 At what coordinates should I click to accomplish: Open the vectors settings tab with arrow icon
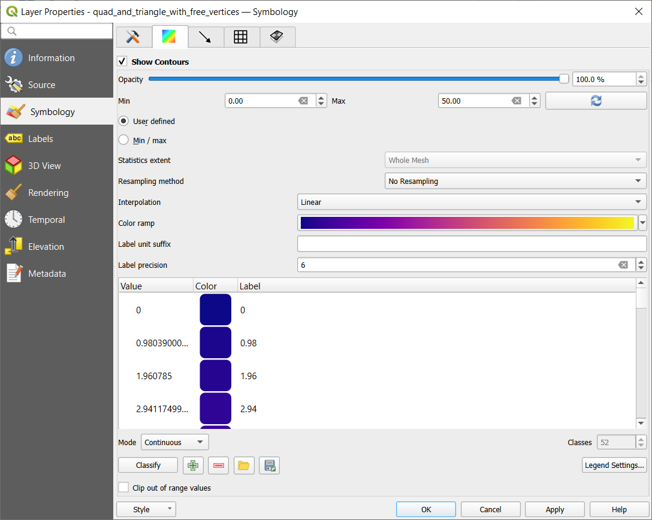click(x=206, y=37)
